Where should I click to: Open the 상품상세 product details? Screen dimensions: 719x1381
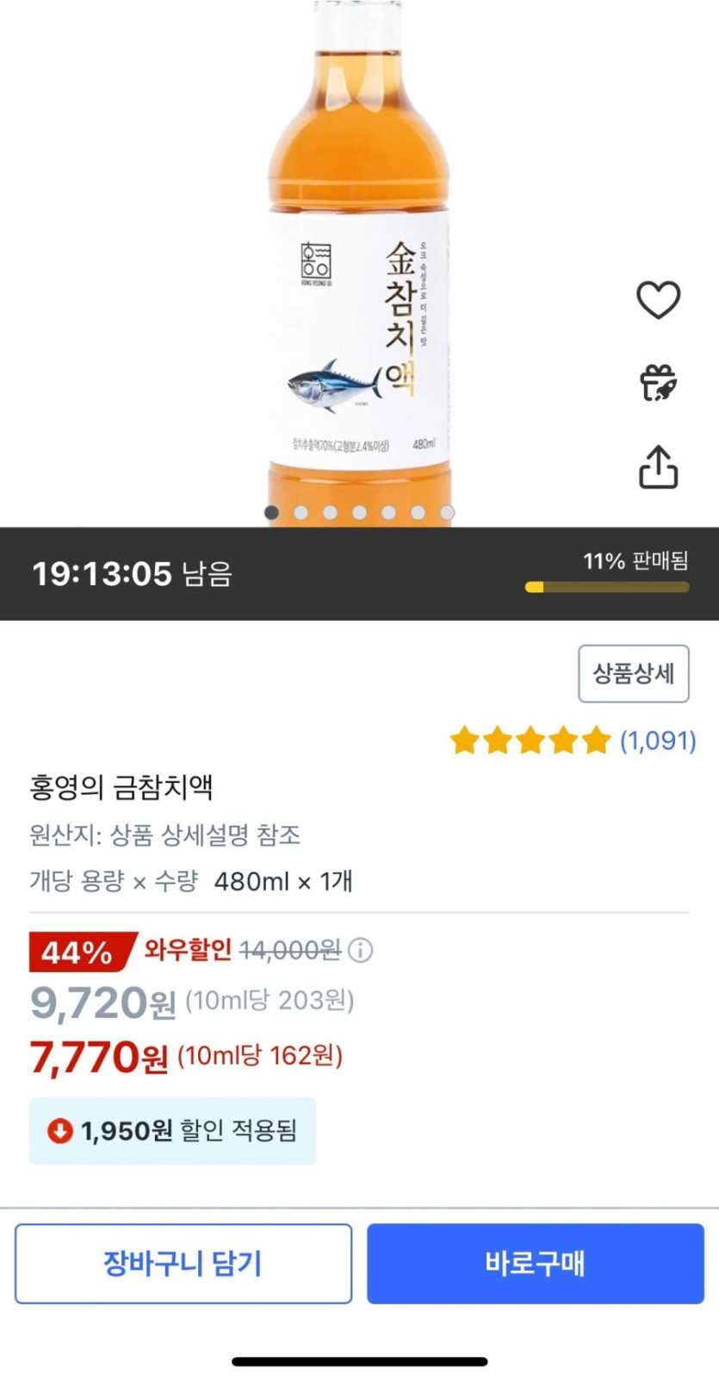click(633, 673)
